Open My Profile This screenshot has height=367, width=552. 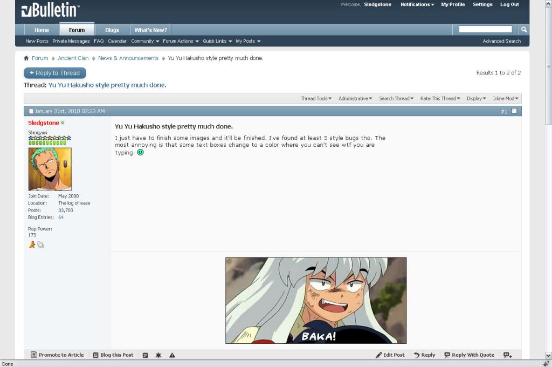pos(453,4)
